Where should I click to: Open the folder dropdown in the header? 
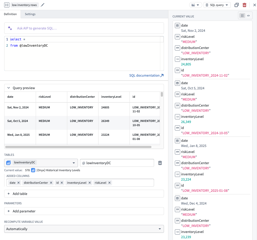pyautogui.click(x=195, y=5)
